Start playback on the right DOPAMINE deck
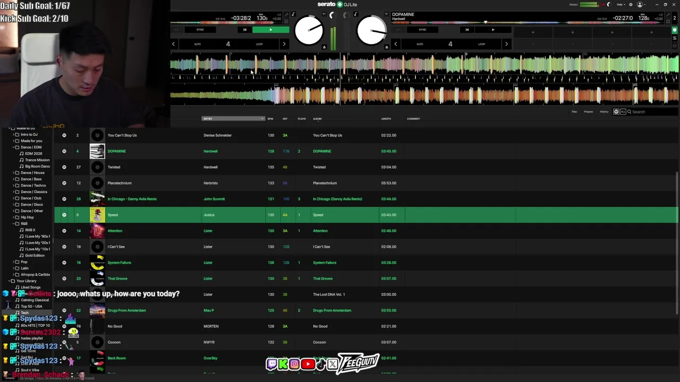Screen dimensions: 680x382 (493, 30)
